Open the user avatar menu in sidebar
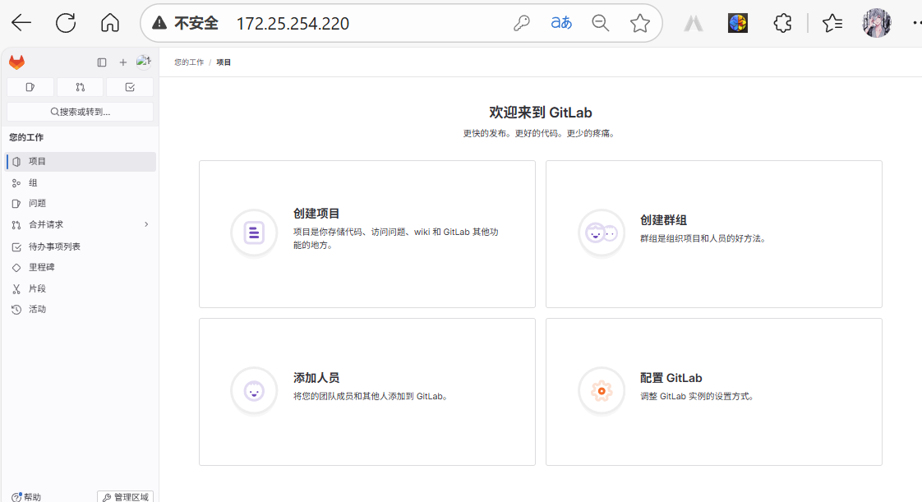 [144, 62]
